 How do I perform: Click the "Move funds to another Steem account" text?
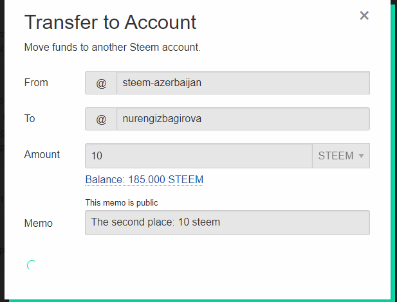click(x=113, y=48)
